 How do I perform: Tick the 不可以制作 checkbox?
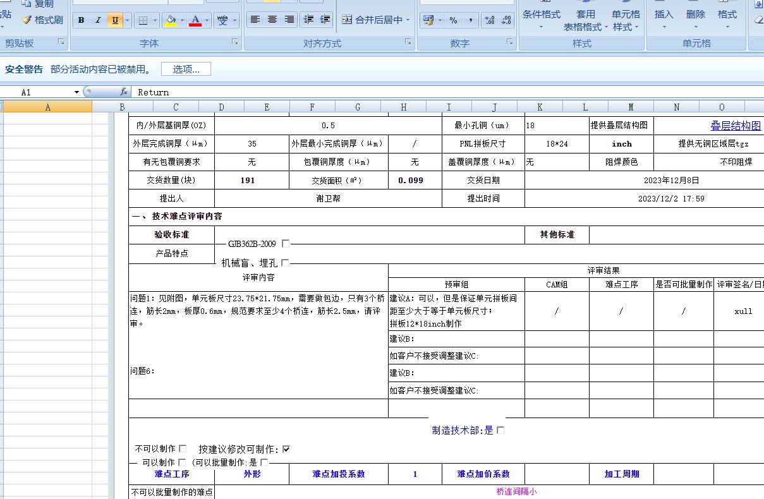(183, 448)
